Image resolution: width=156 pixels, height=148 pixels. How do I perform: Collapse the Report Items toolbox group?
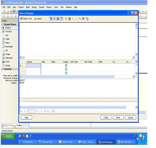tap(3, 24)
